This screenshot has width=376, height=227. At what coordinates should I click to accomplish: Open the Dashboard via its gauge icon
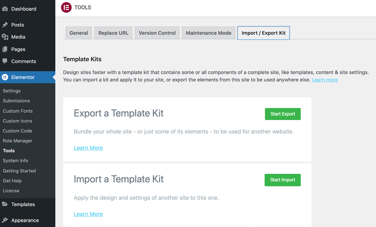5,9
